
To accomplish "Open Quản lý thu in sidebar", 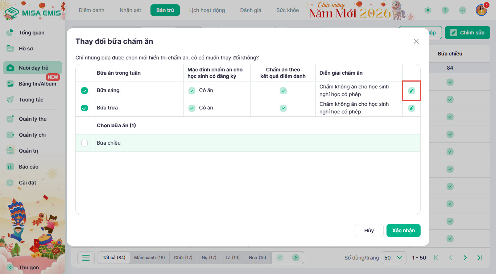I will coord(32,119).
